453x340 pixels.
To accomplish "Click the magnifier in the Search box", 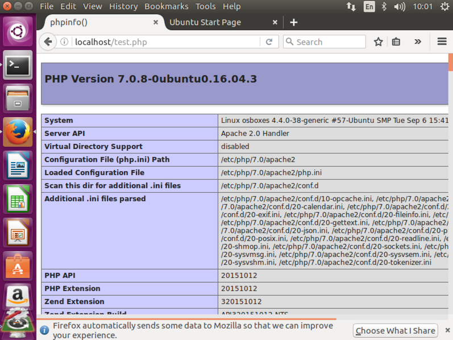I will point(289,42).
